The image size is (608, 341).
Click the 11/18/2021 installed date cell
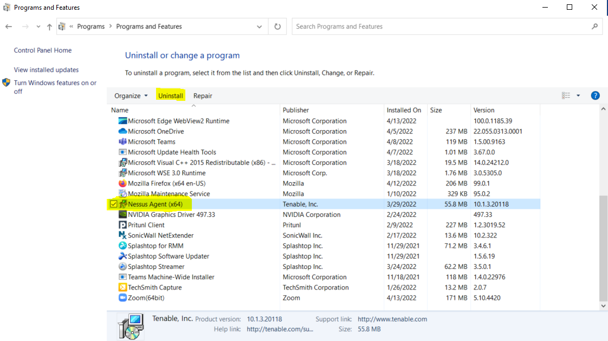(x=403, y=277)
